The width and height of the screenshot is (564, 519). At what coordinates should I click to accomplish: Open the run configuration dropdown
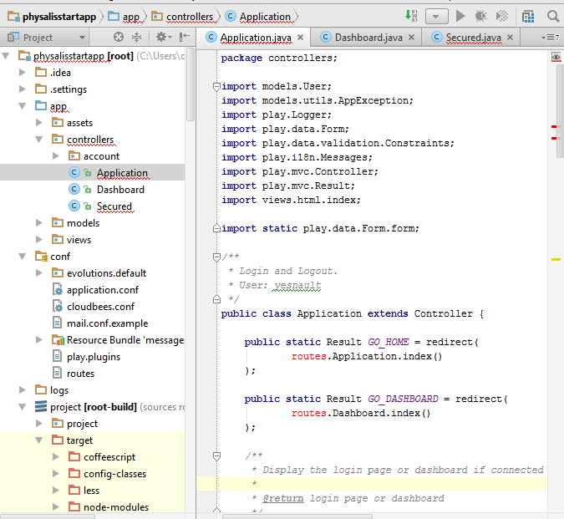pos(437,16)
